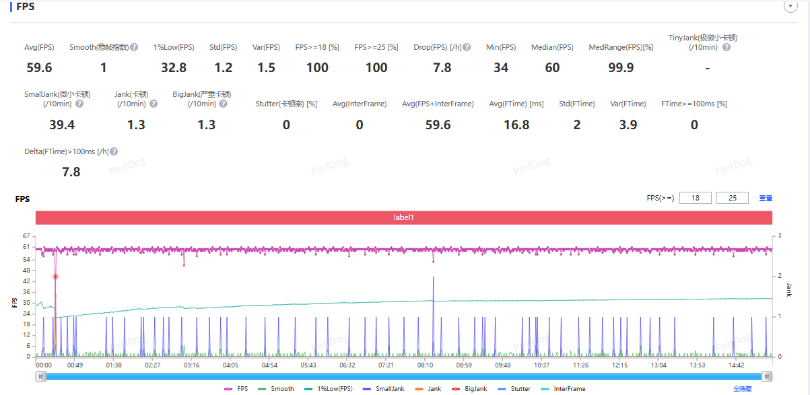Click FPS threshold field showing 18
This screenshot has height=395, width=810.
pyautogui.click(x=695, y=199)
